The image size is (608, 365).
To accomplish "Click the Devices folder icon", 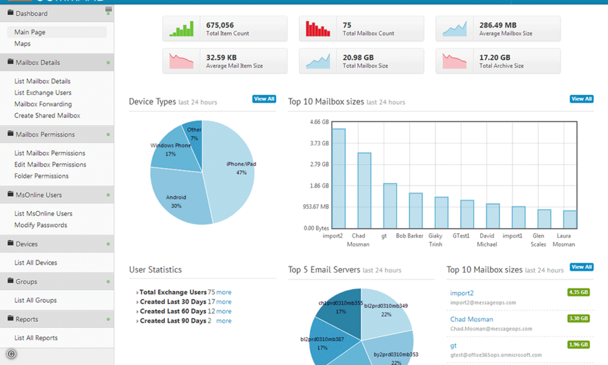I will 10,243.
